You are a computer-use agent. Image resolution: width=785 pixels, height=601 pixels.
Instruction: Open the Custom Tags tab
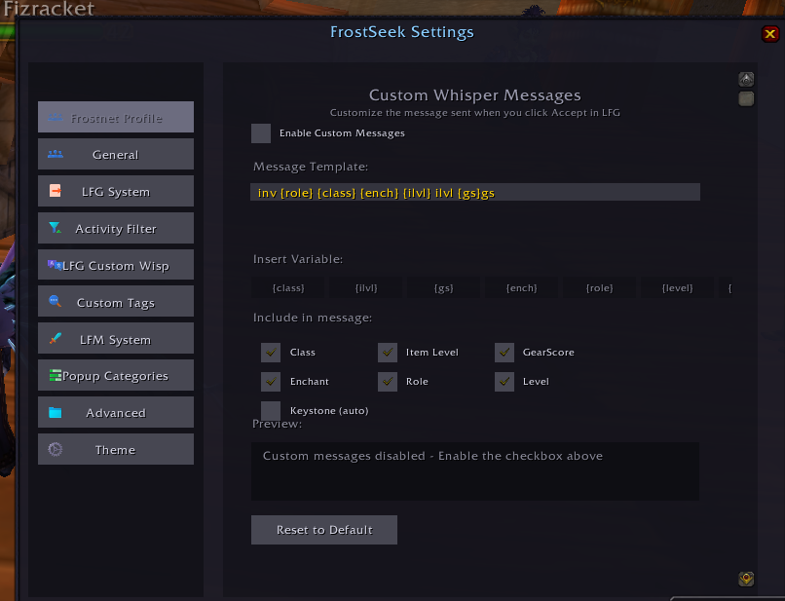pyautogui.click(x=116, y=302)
